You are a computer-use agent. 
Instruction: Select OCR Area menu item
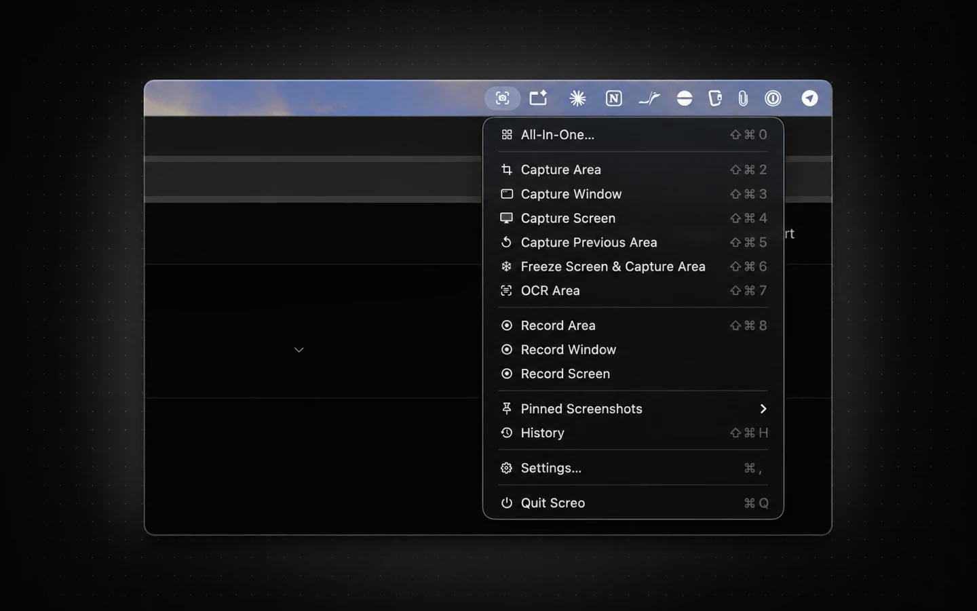pos(634,290)
